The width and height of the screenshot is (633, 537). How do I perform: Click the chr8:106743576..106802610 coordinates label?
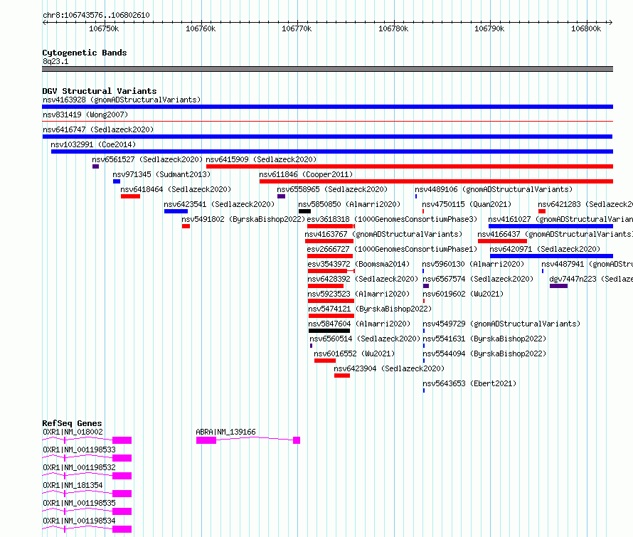(96, 16)
